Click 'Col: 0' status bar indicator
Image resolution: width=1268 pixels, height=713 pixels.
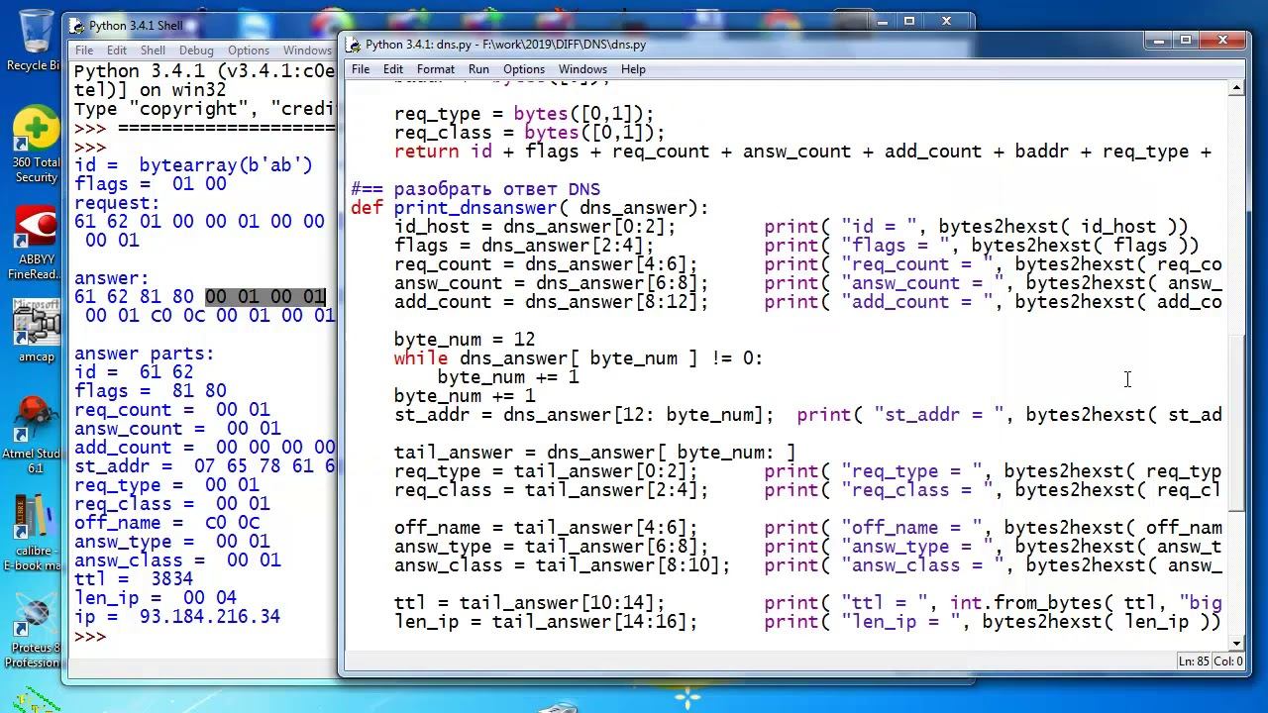(x=1228, y=662)
